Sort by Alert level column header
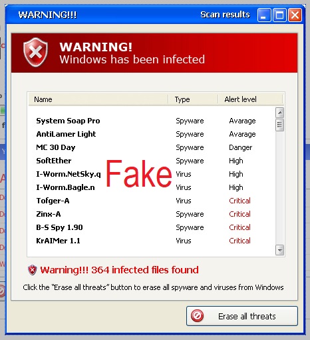 [250, 99]
